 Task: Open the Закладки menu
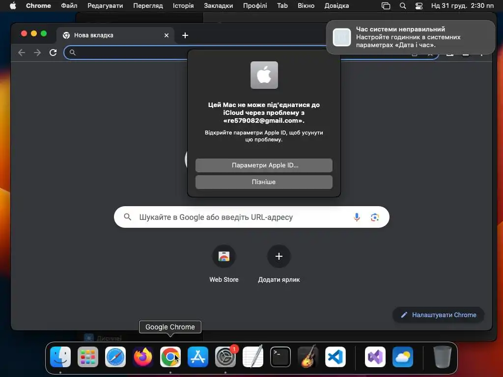click(x=219, y=6)
